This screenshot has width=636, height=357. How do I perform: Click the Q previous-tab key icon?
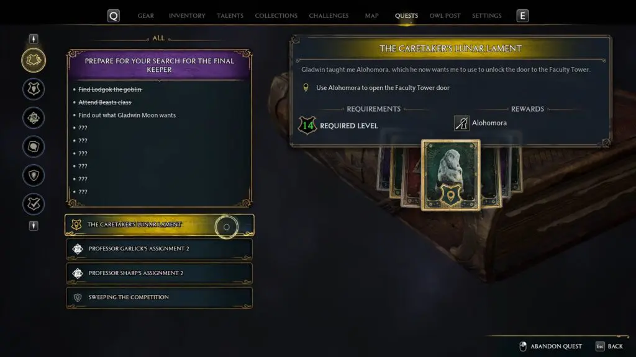pyautogui.click(x=114, y=15)
